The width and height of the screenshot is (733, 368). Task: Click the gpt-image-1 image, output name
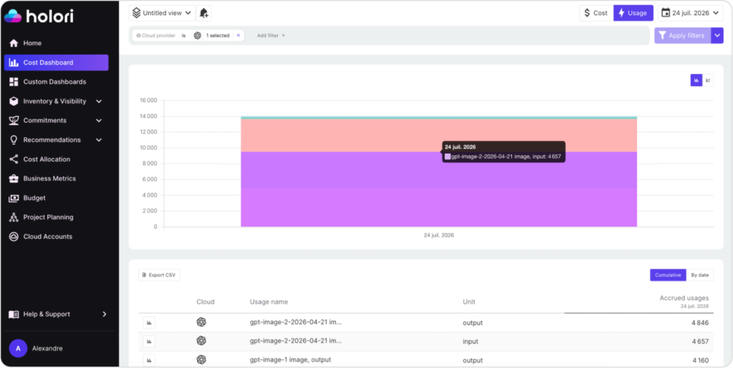[291, 359]
